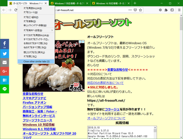Open a new tab with plus button
The height and width of the screenshot is (139, 183).
(x=135, y=3)
